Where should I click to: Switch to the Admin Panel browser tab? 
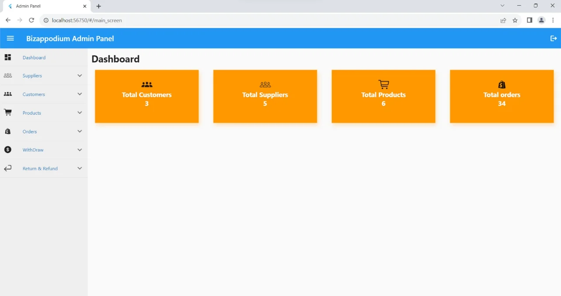[x=46, y=6]
